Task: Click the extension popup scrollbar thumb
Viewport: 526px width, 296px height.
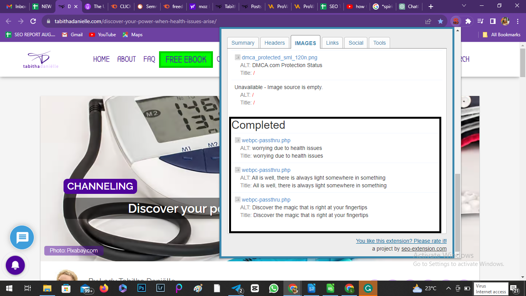Action: (457, 212)
